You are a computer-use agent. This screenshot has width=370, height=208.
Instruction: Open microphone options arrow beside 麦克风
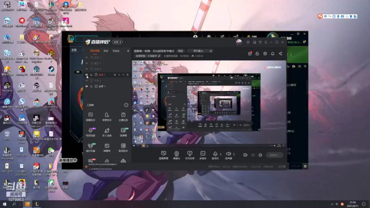pyautogui.click(x=221, y=154)
